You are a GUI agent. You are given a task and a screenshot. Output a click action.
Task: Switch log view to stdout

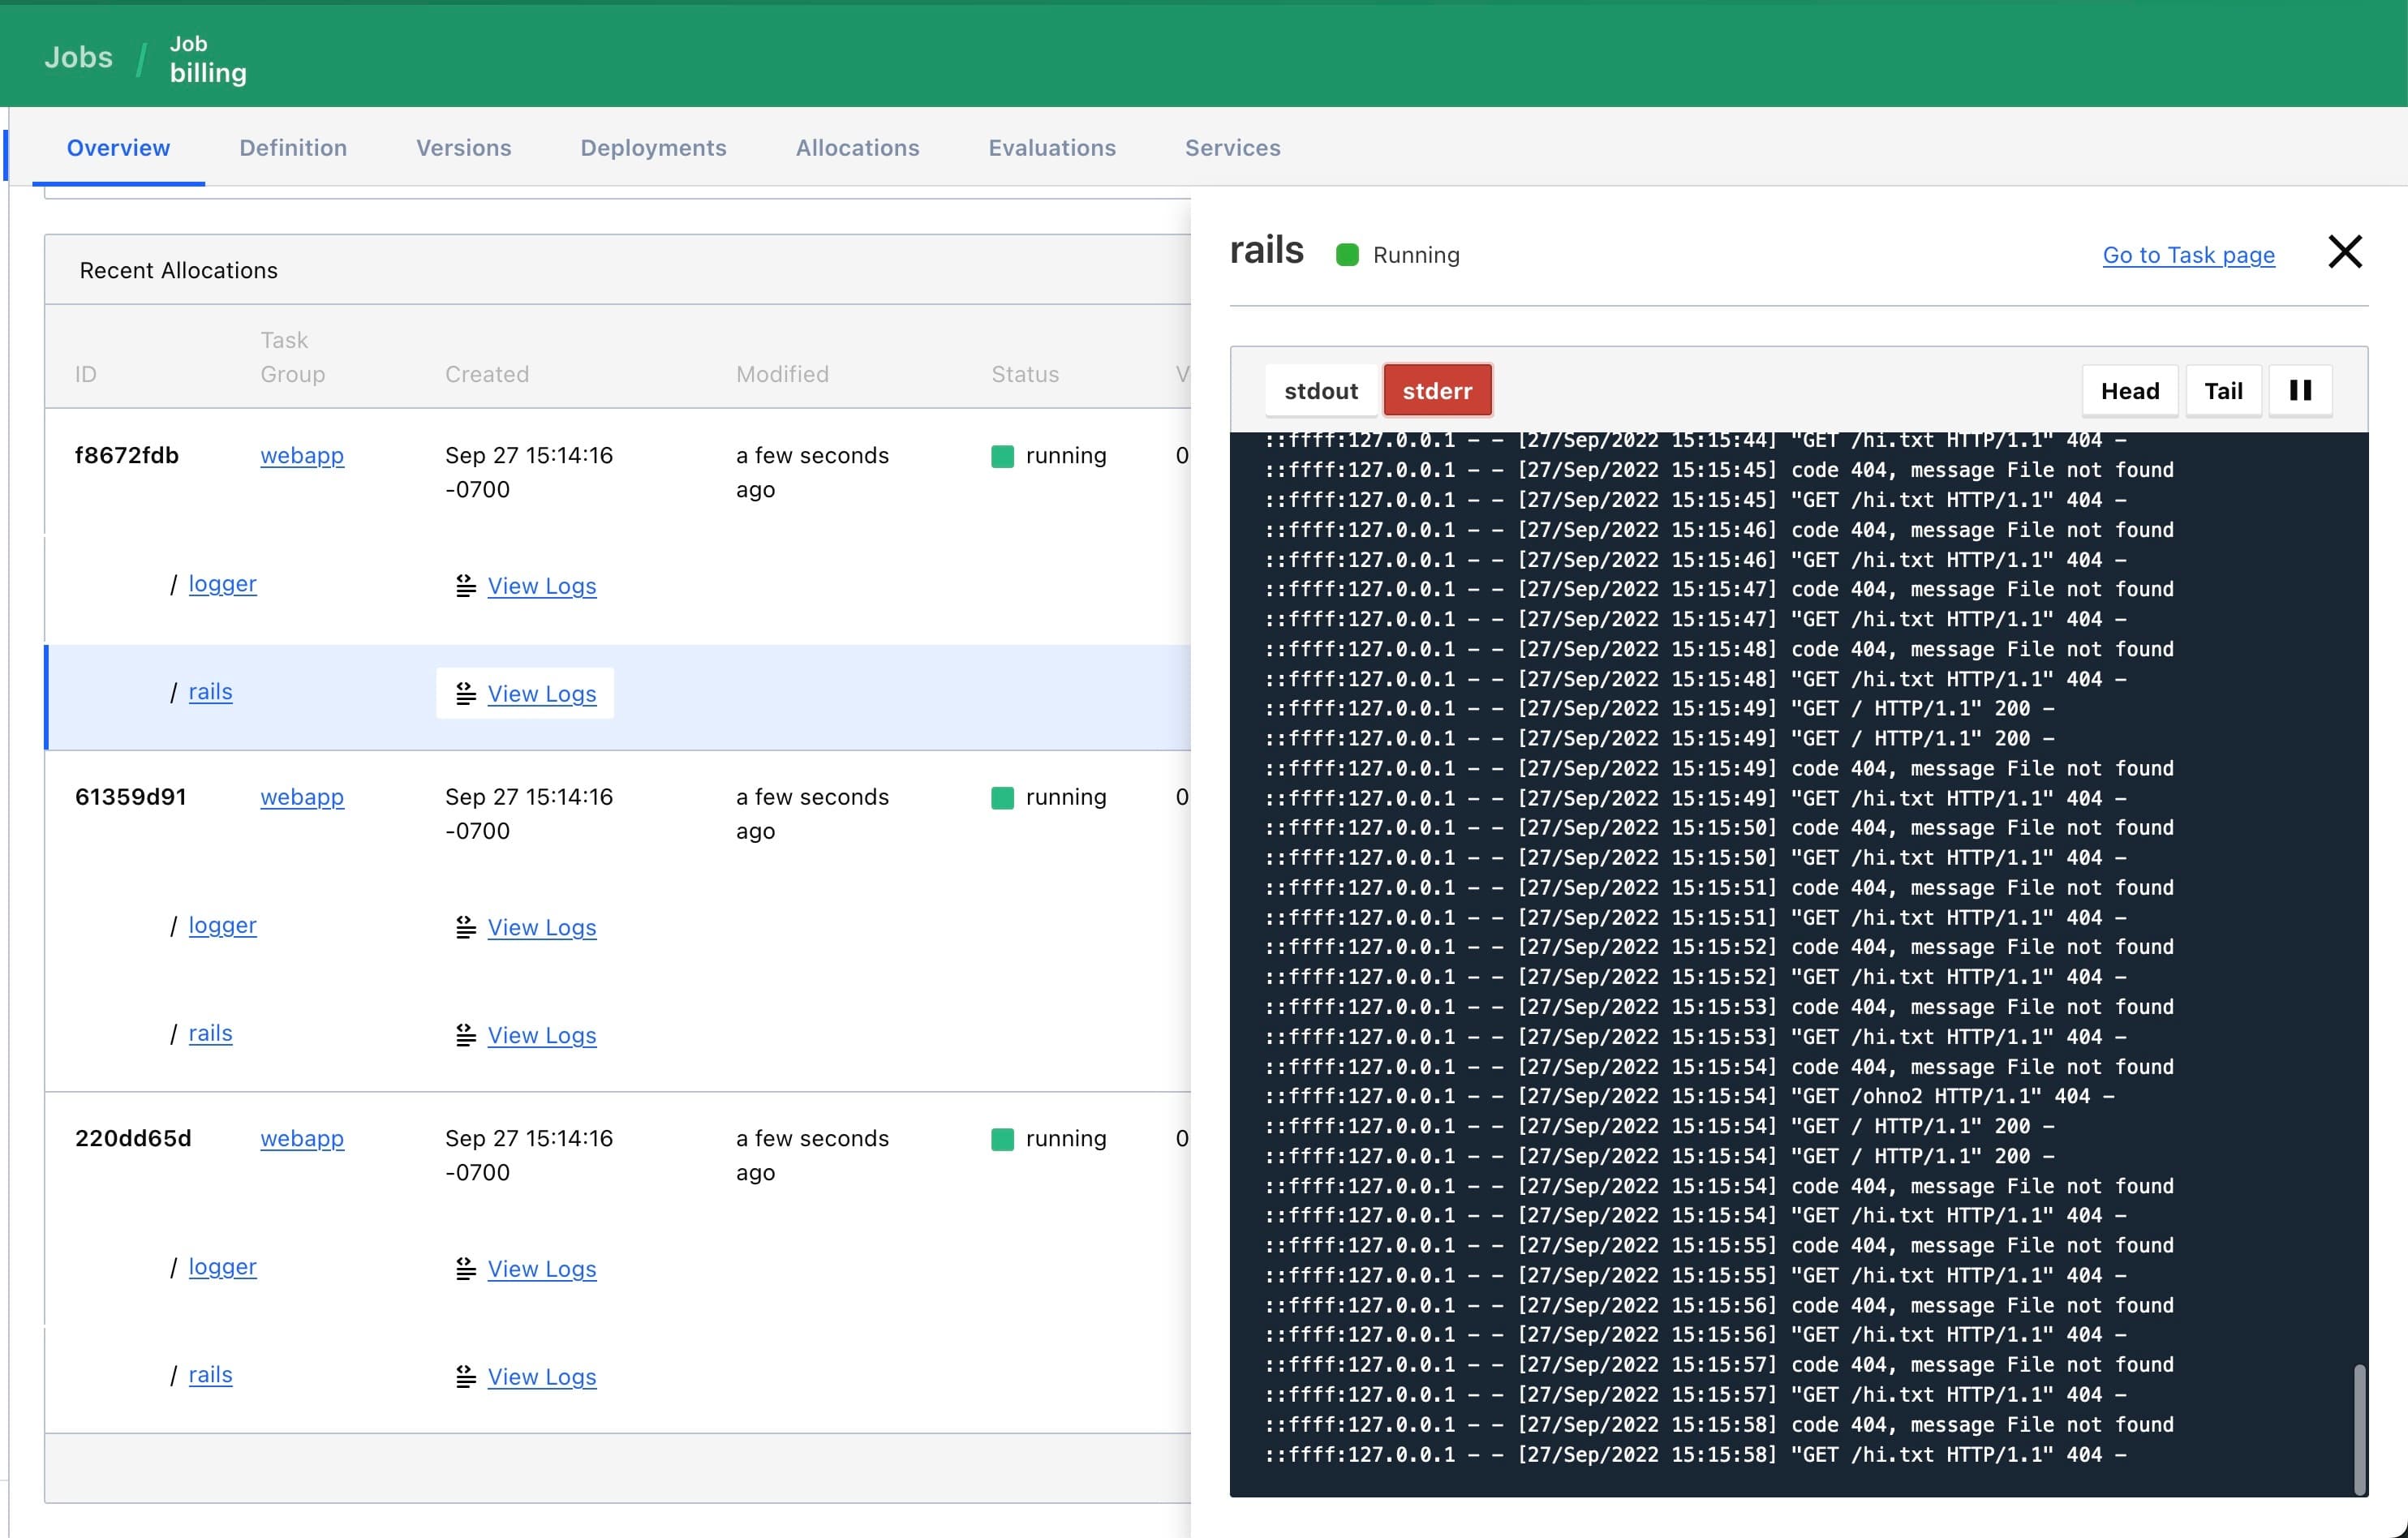click(x=1320, y=390)
